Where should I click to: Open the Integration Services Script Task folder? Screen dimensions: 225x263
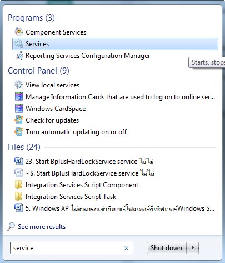71,197
